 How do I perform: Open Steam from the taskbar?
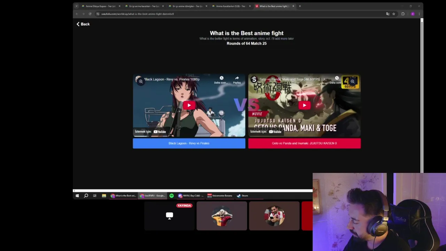point(242,196)
